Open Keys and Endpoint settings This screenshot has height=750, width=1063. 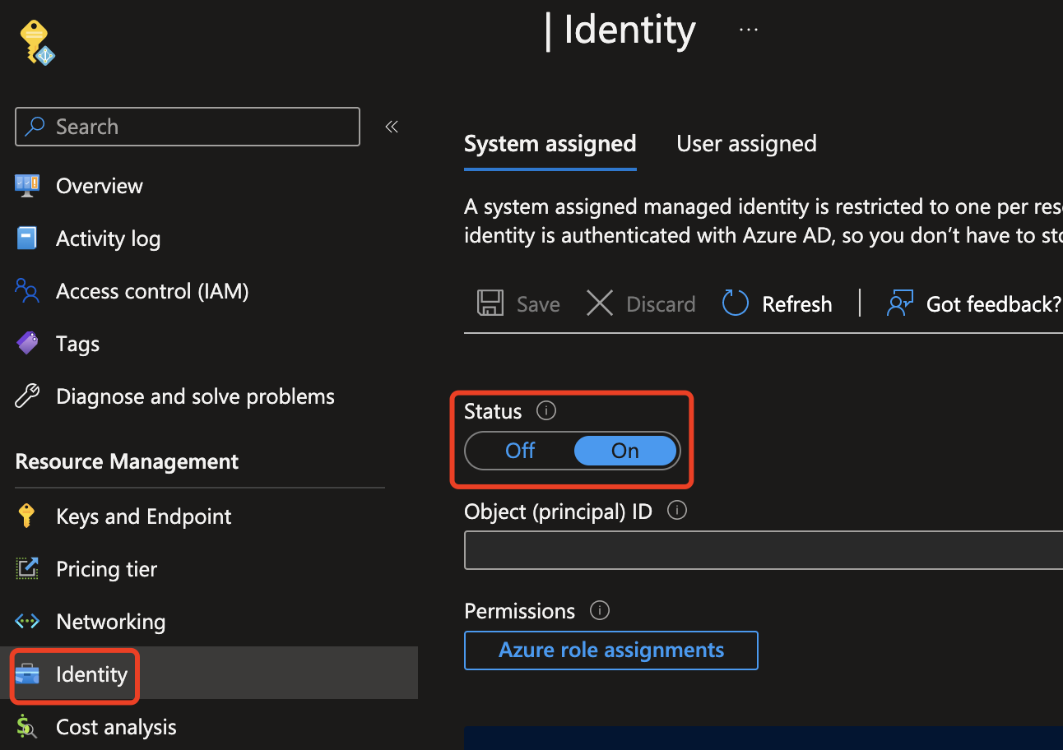tap(143, 516)
